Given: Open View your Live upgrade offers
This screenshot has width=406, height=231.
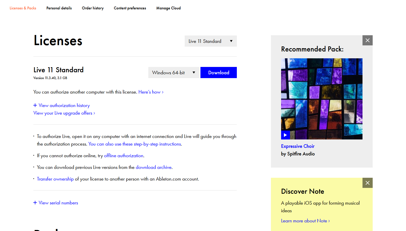Looking at the screenshot, I should 64,113.
